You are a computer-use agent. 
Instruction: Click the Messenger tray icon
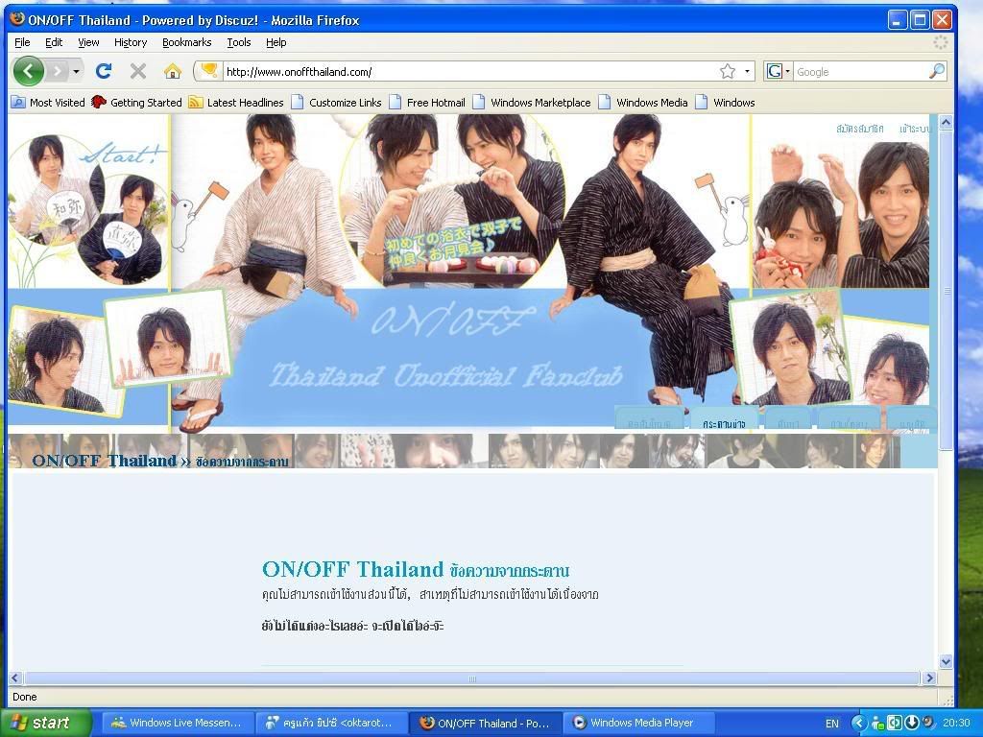pyautogui.click(x=877, y=723)
